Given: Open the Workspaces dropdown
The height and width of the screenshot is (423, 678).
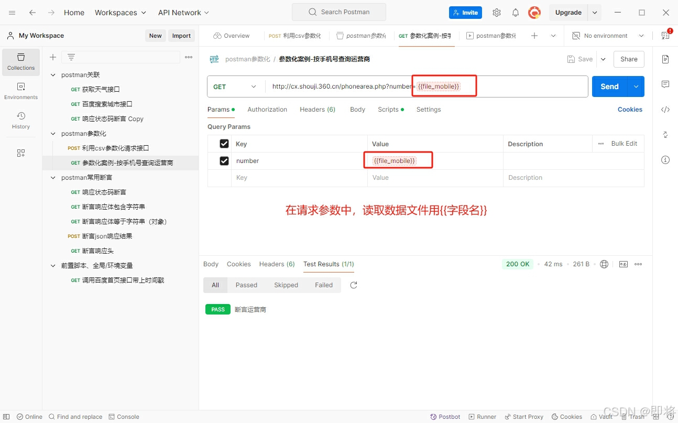Looking at the screenshot, I should click(x=121, y=13).
